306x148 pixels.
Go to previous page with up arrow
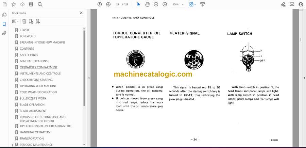100,4
